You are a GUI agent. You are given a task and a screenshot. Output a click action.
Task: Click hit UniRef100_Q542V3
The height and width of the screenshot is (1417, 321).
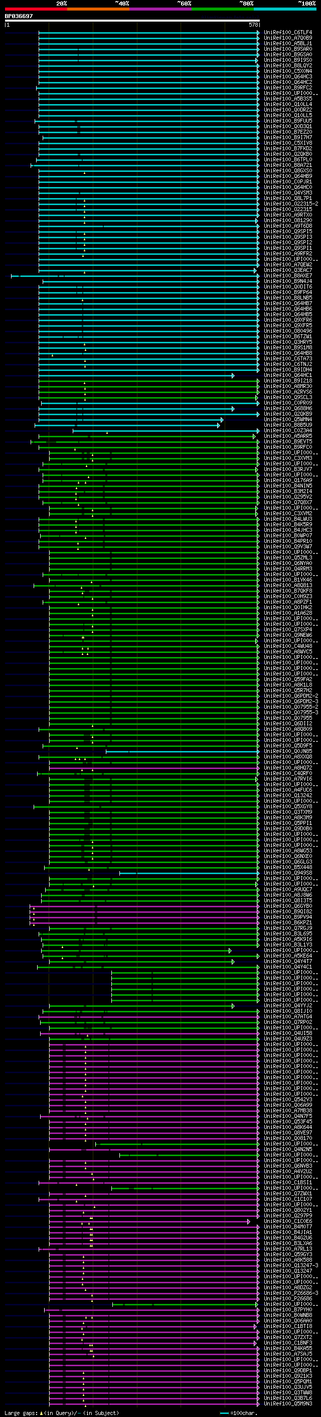tap(288, 1100)
